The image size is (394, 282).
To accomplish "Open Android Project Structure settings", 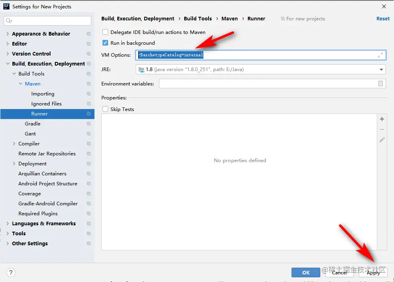I will coord(48,183).
